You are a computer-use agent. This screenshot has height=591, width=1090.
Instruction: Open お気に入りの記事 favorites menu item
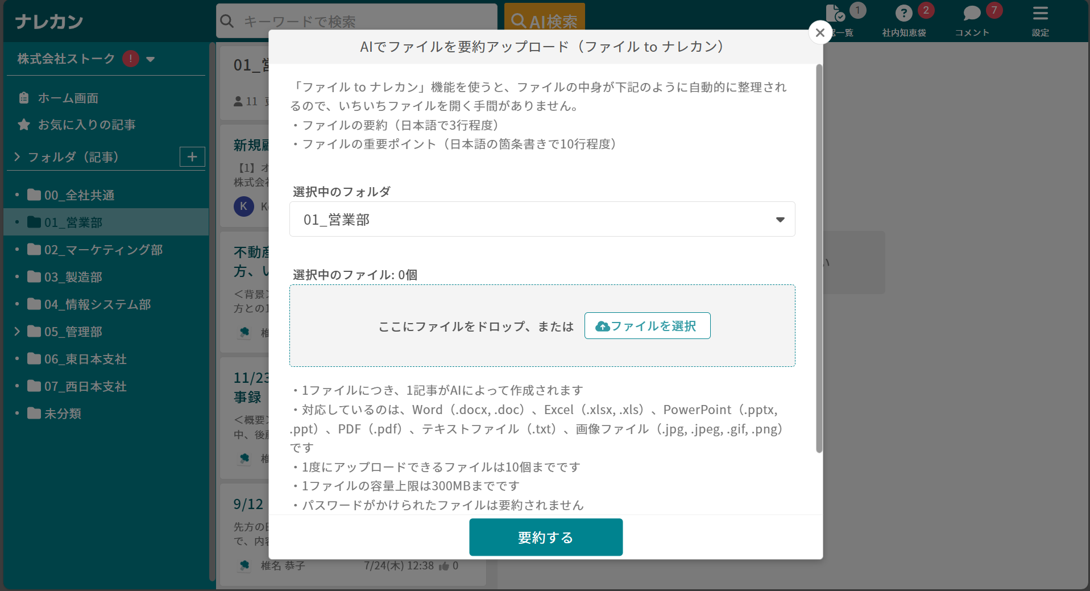pyautogui.click(x=86, y=125)
